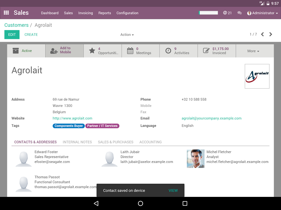Open the Administrator user menu

point(263,13)
